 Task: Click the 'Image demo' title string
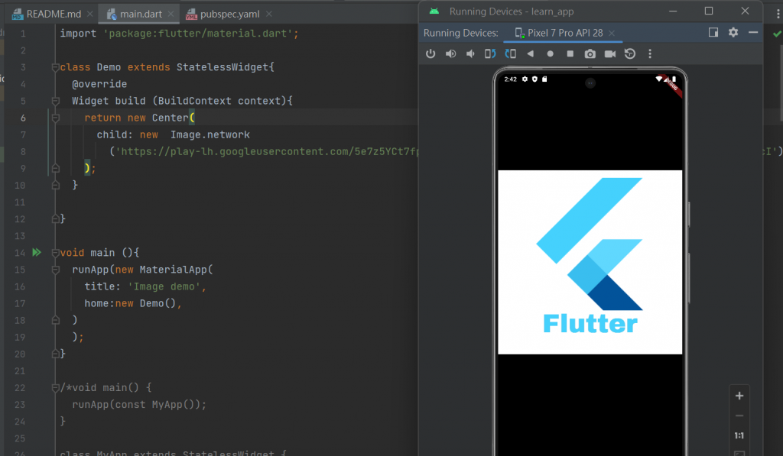click(164, 286)
